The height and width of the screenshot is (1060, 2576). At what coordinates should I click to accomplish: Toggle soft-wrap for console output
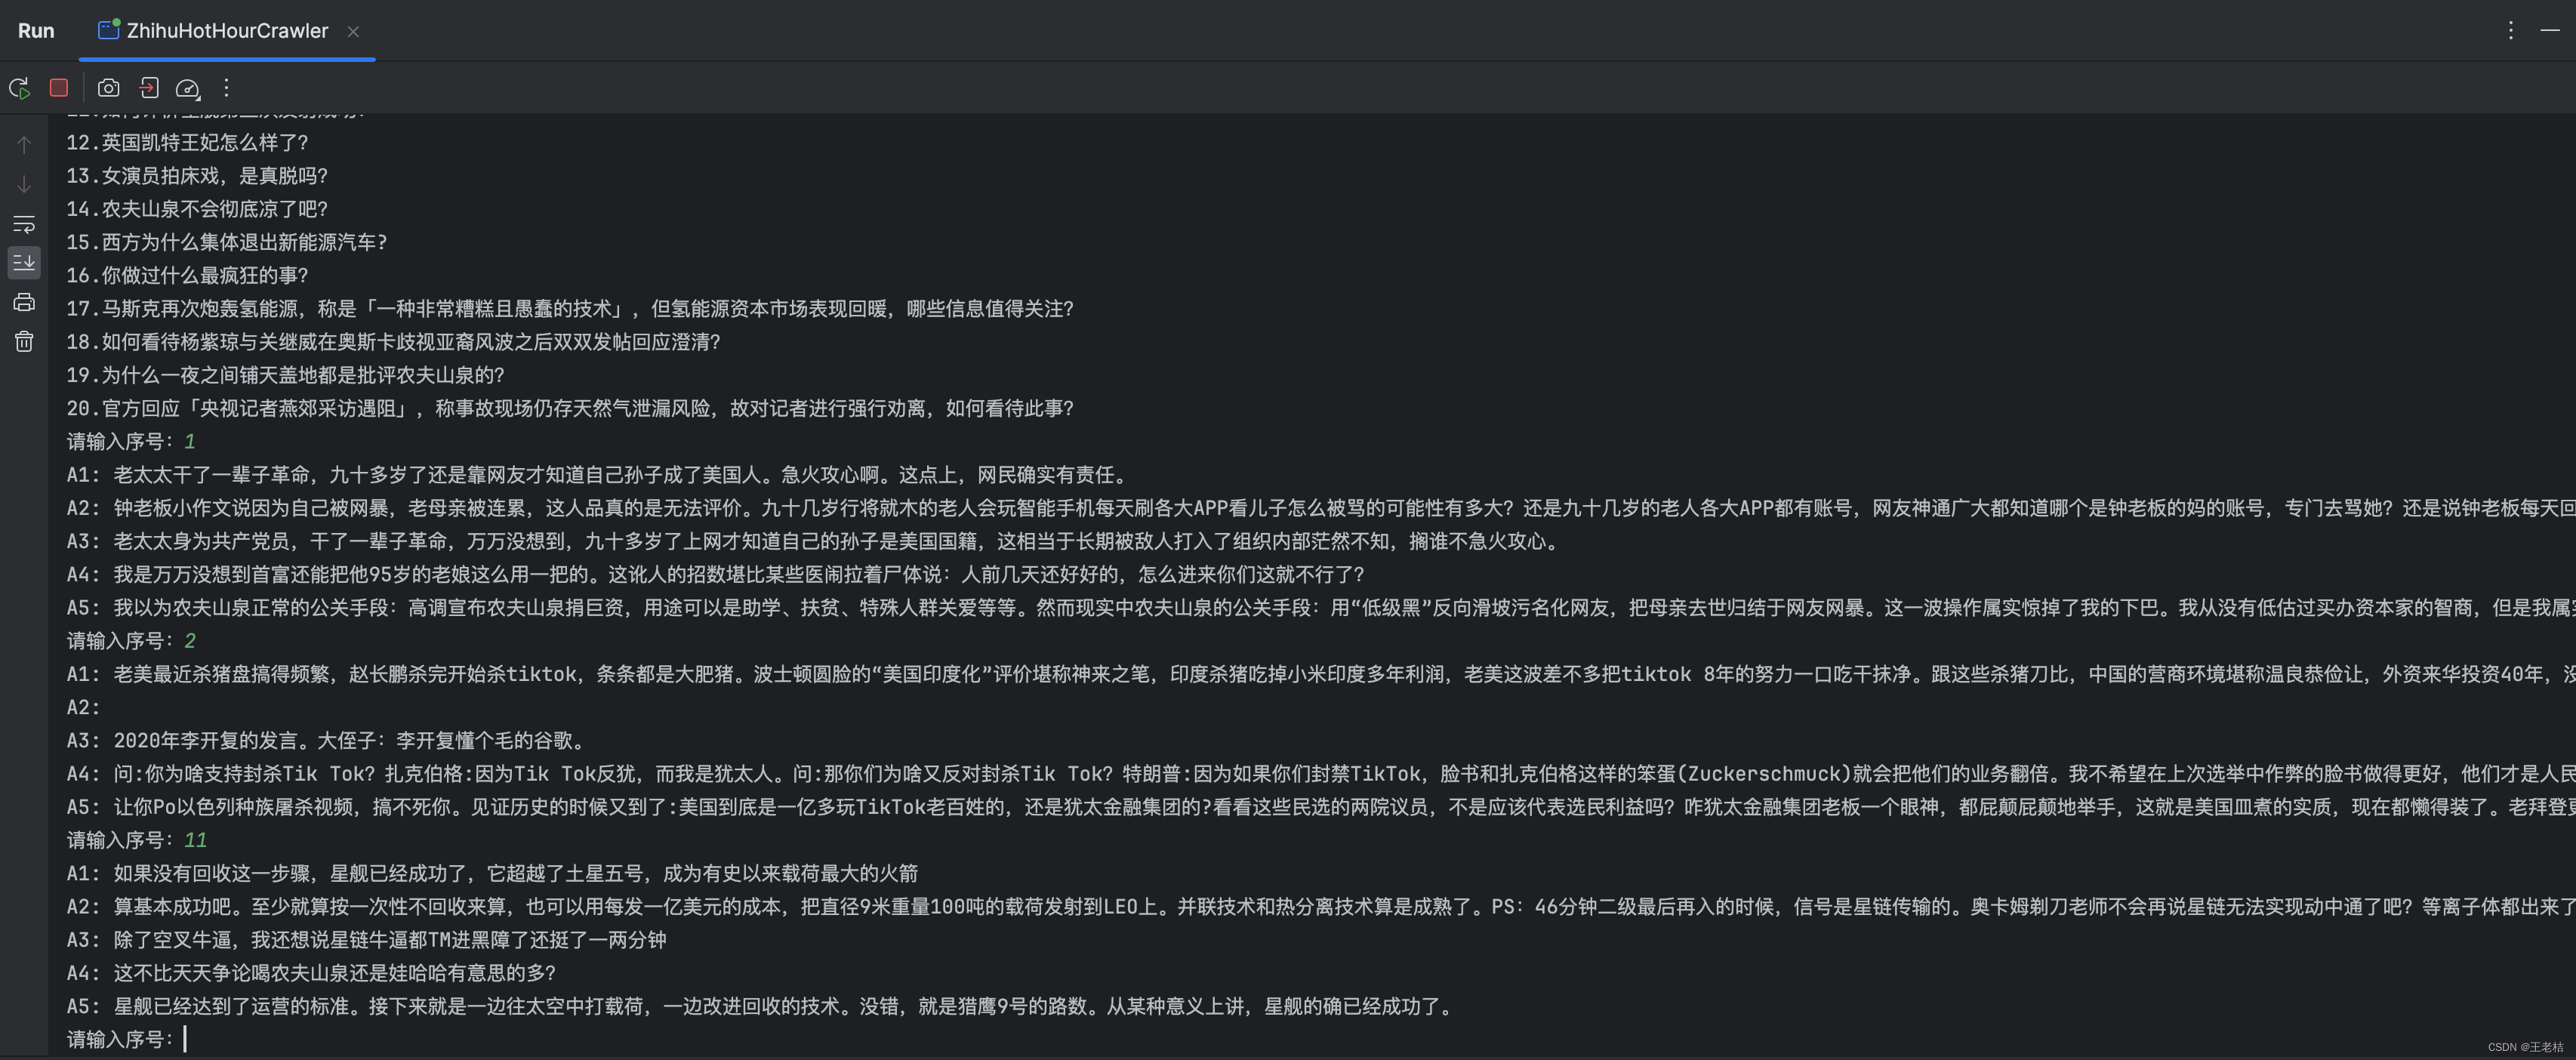[x=24, y=224]
